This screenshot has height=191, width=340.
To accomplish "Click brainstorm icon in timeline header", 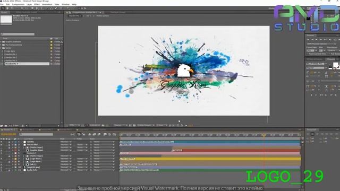I will click(105, 134).
